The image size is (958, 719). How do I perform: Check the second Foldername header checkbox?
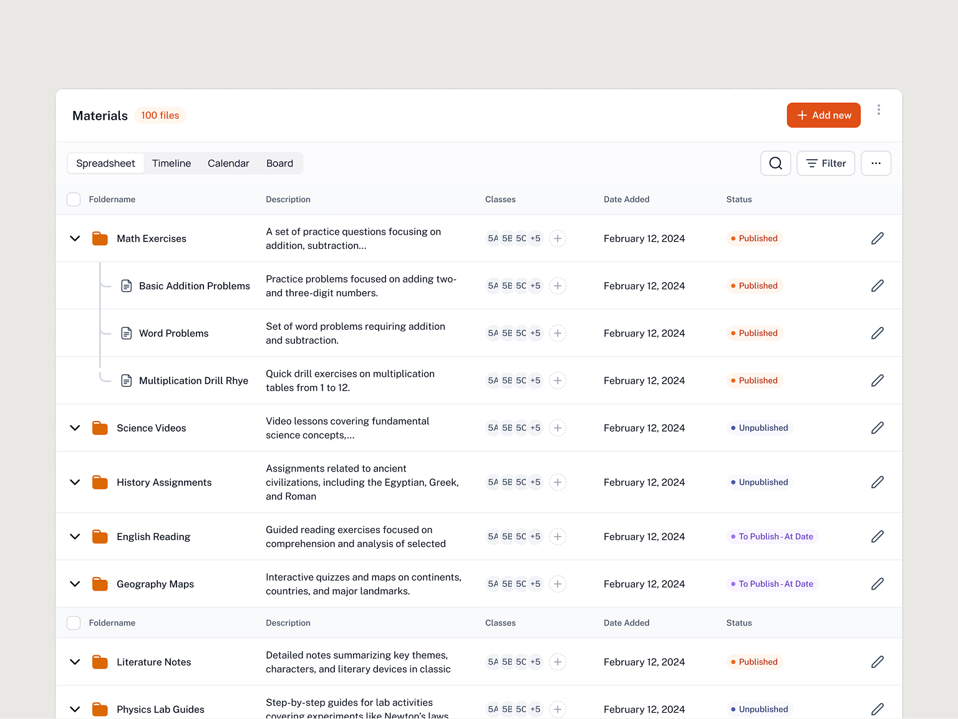click(x=73, y=622)
